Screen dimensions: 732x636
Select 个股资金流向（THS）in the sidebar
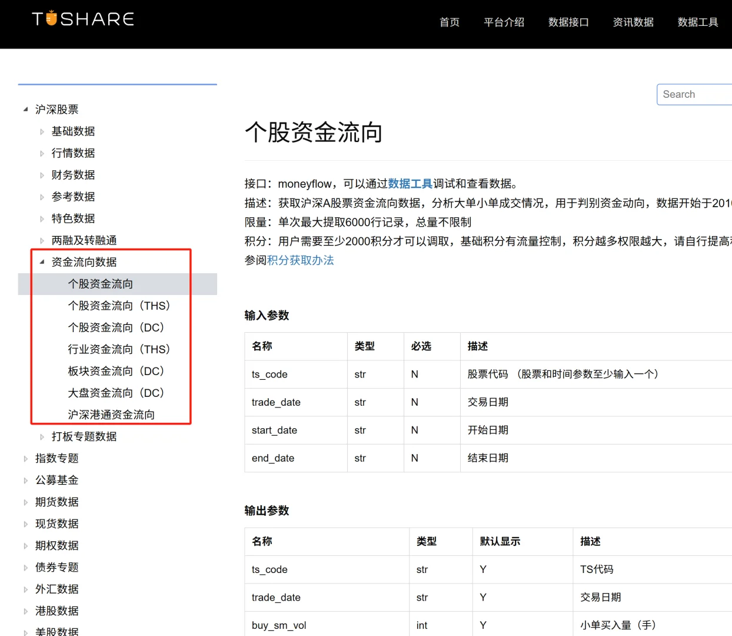click(x=119, y=306)
